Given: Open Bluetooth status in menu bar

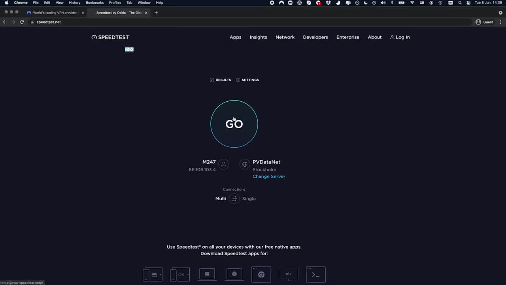Looking at the screenshot, I should [x=392, y=3].
